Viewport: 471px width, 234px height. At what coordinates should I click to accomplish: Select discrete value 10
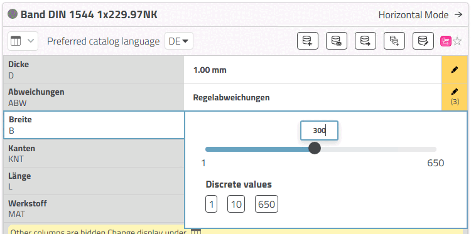coord(236,205)
